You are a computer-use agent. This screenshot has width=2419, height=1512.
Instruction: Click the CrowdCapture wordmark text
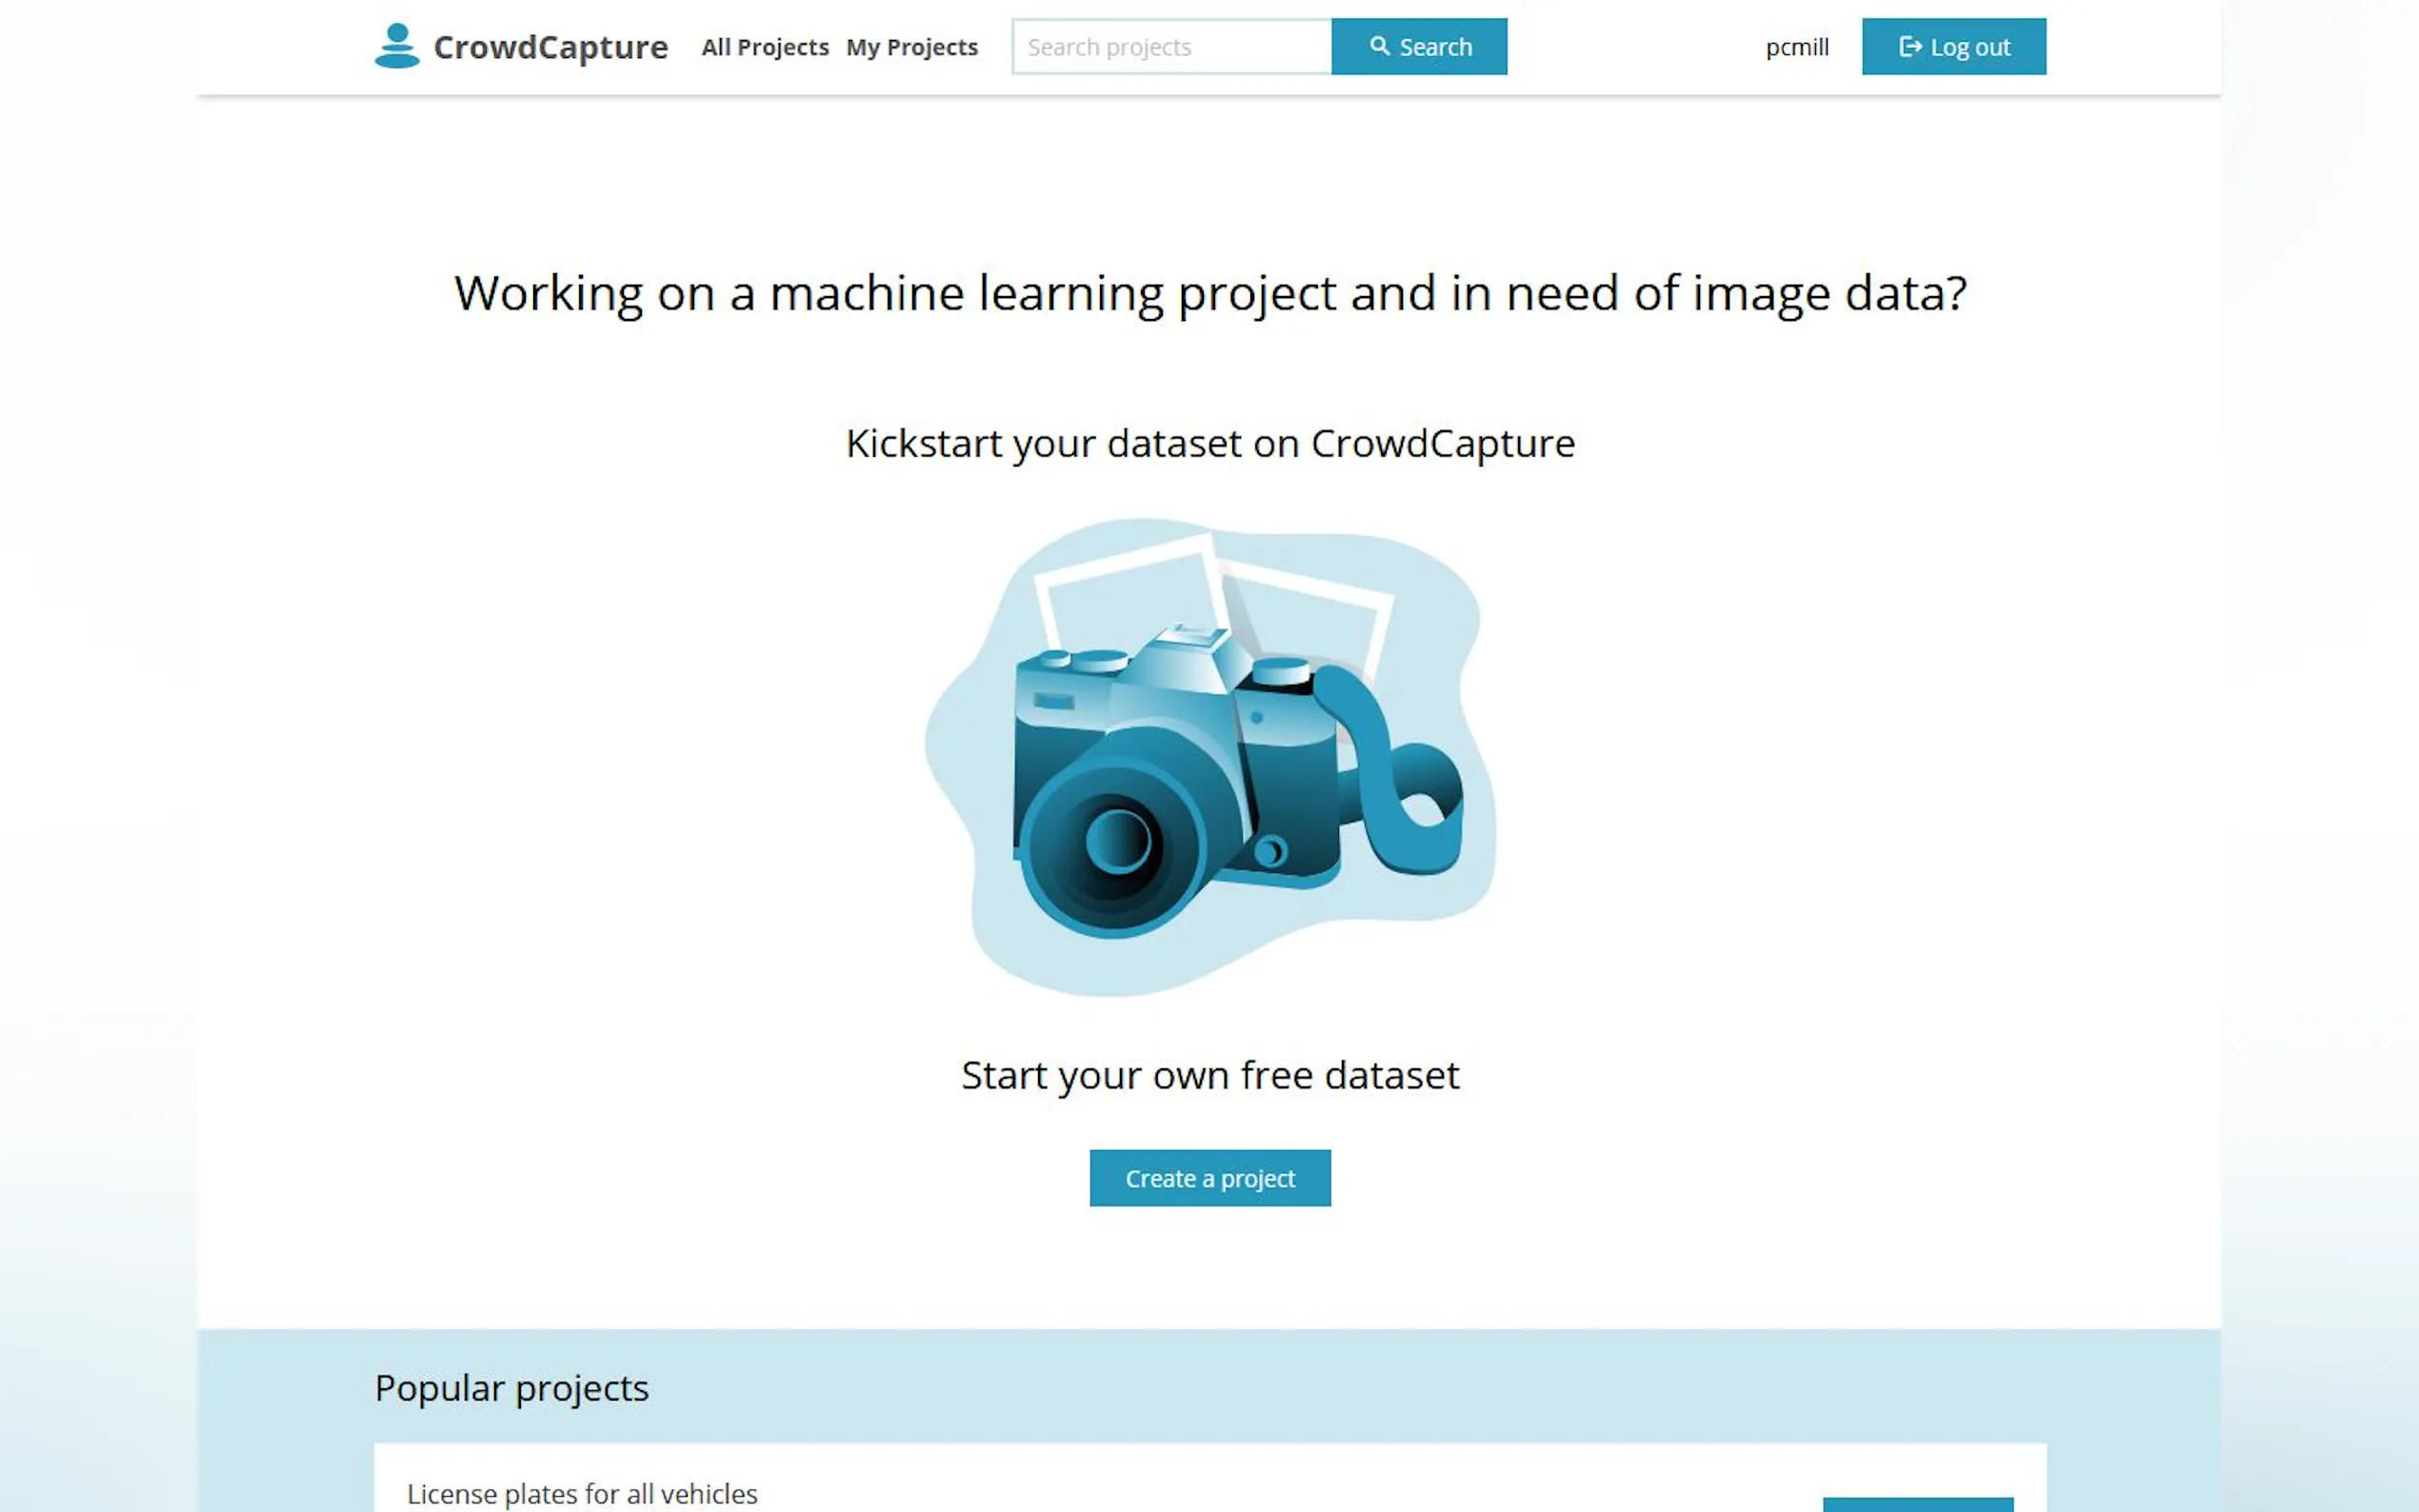click(x=550, y=47)
